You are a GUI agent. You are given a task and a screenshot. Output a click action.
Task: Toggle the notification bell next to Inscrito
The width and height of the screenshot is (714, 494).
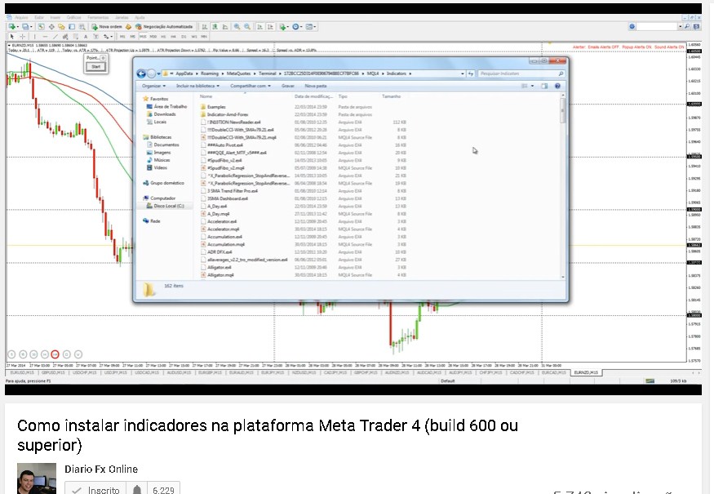(x=137, y=489)
